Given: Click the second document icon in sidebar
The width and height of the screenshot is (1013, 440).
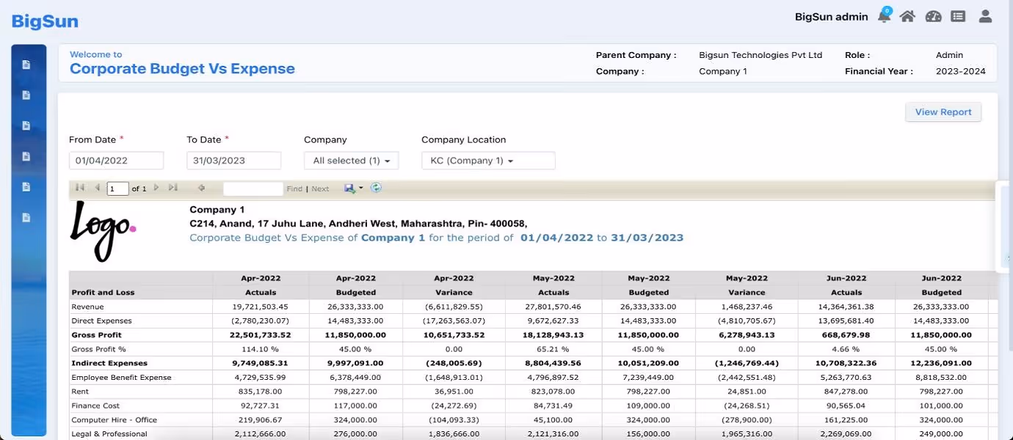Looking at the screenshot, I should (x=26, y=95).
